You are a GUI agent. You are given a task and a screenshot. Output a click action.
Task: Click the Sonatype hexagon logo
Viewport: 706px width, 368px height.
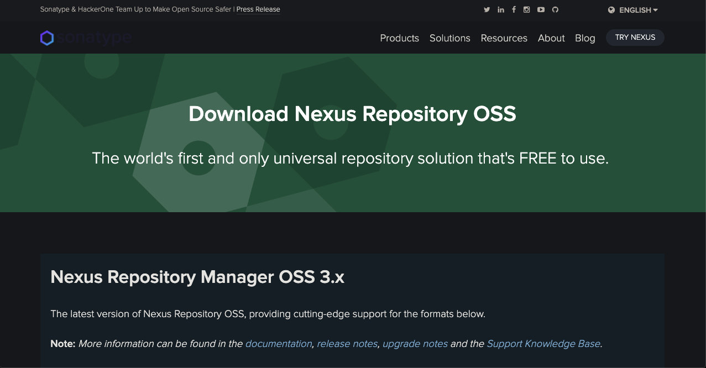(x=47, y=38)
